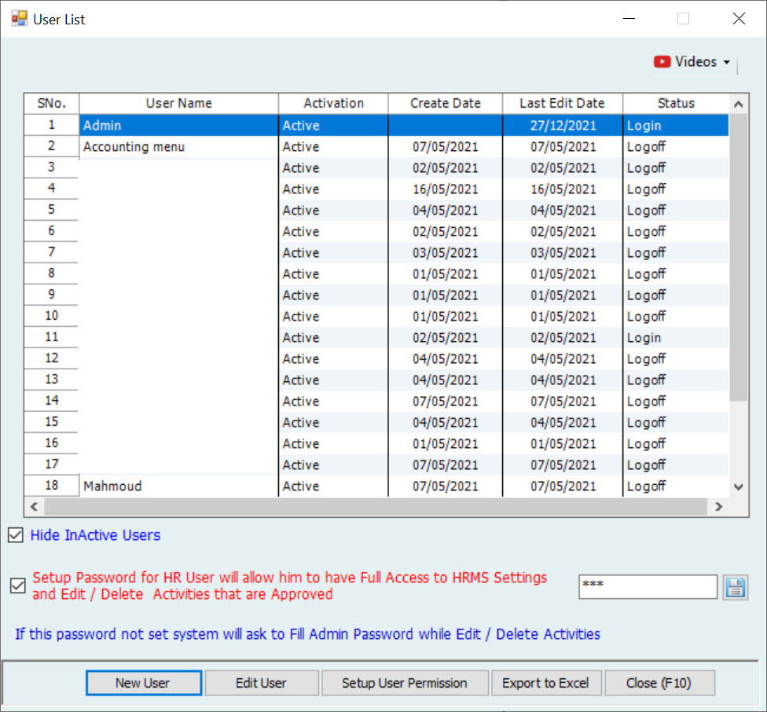
Task: Close the User List window
Action: 739,19
